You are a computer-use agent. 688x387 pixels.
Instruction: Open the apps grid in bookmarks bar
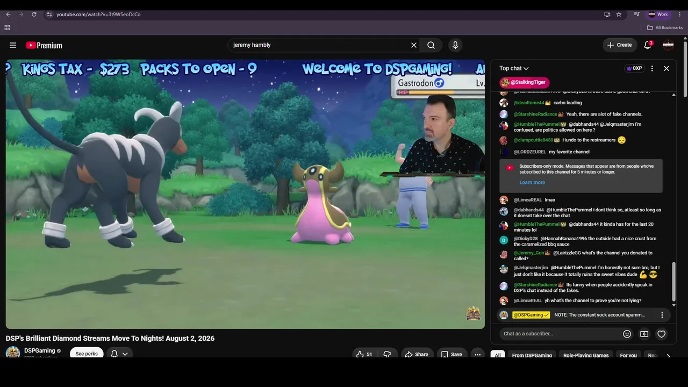7,27
